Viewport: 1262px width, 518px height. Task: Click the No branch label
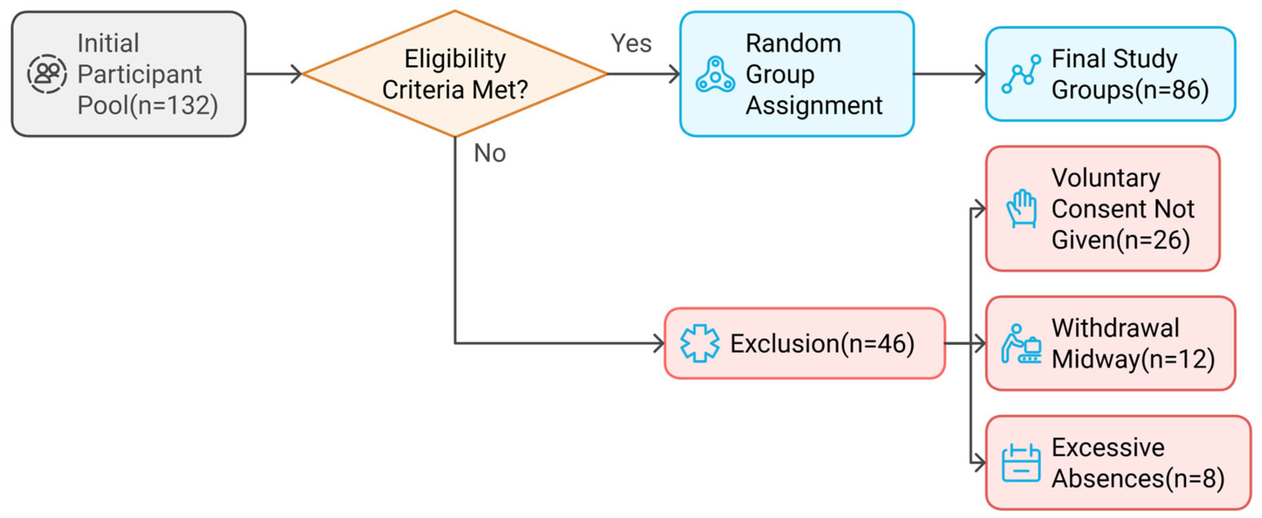click(489, 153)
